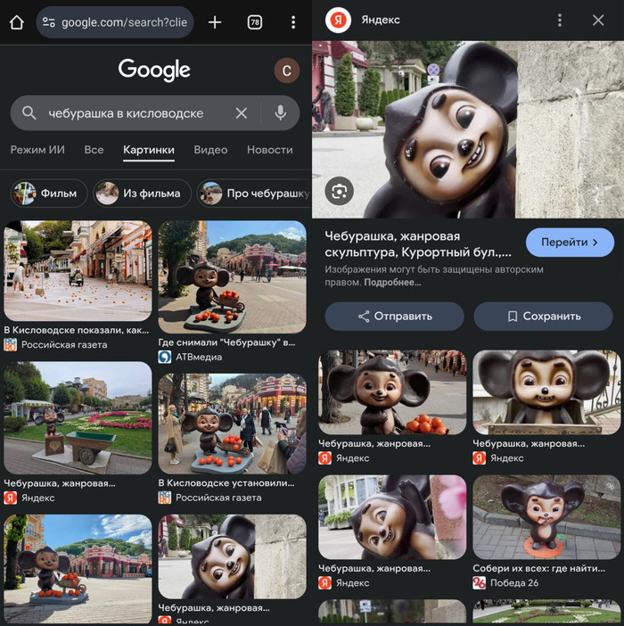Tap the browser home icon

click(x=16, y=22)
